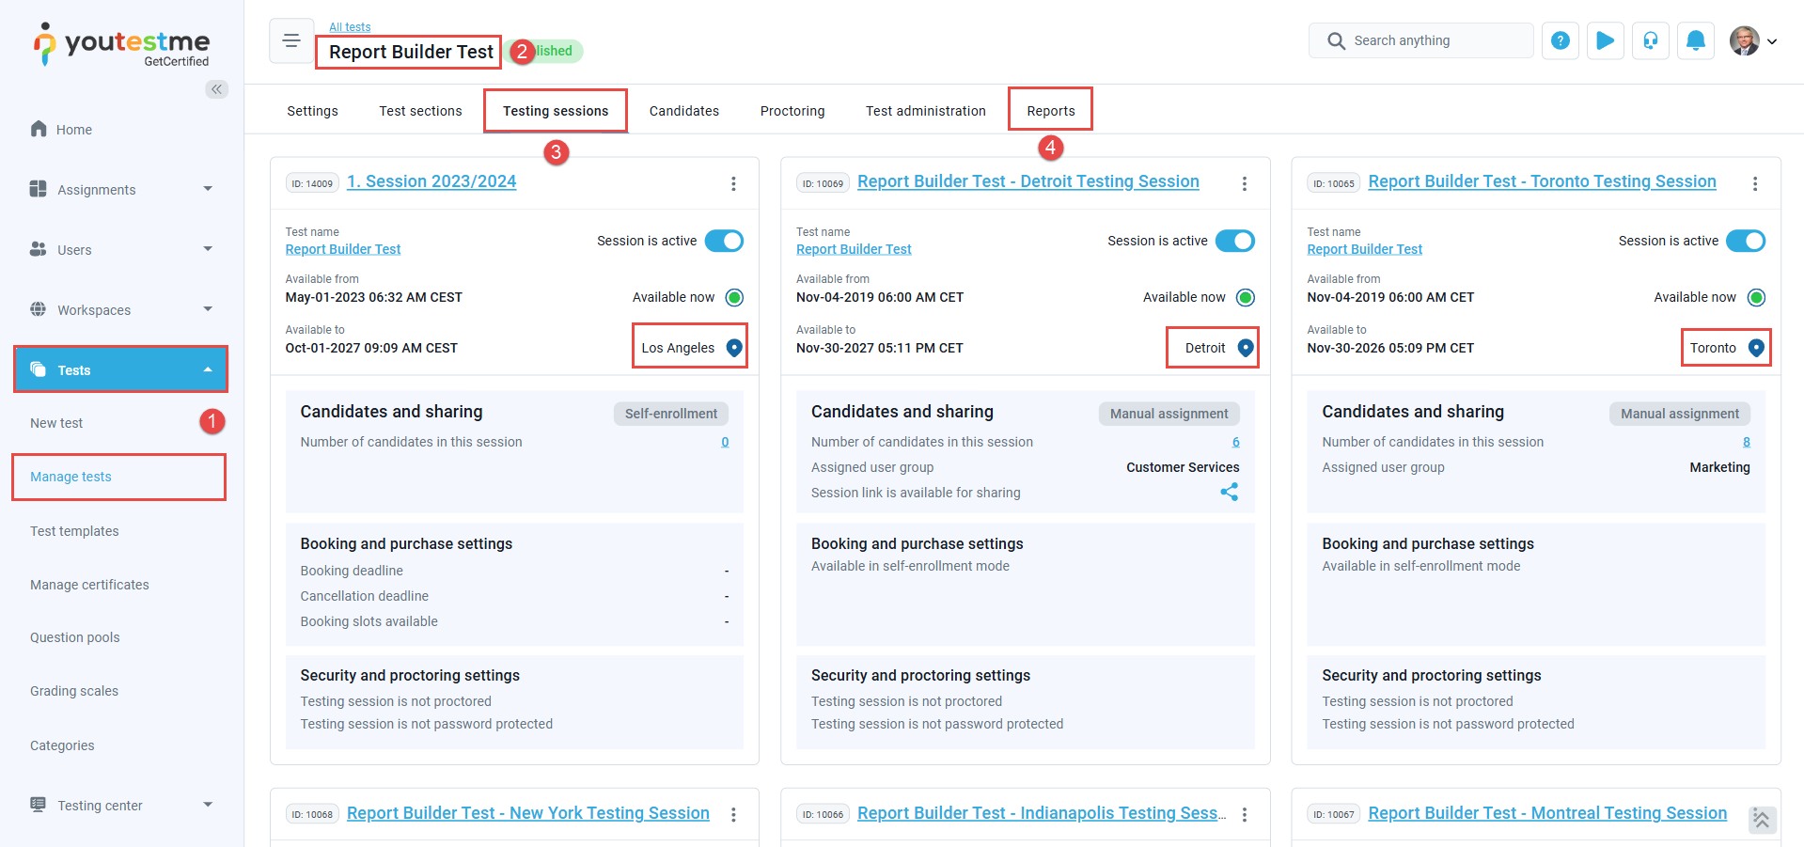This screenshot has width=1804, height=847.
Task: Open candidates count 6 in Detroit session
Action: pyautogui.click(x=1236, y=442)
